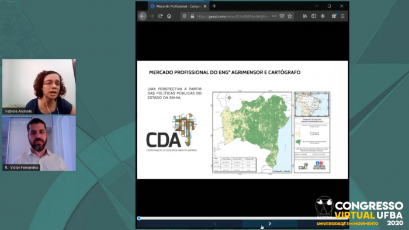The width and height of the screenshot is (409, 230).
Task: Go back with the browser back arrow
Action: click(143, 16)
